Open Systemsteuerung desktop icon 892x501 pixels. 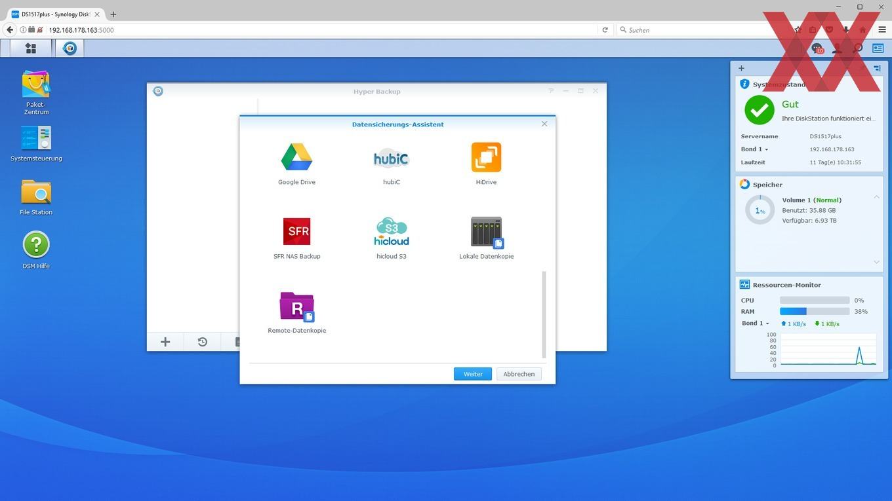[x=36, y=143]
